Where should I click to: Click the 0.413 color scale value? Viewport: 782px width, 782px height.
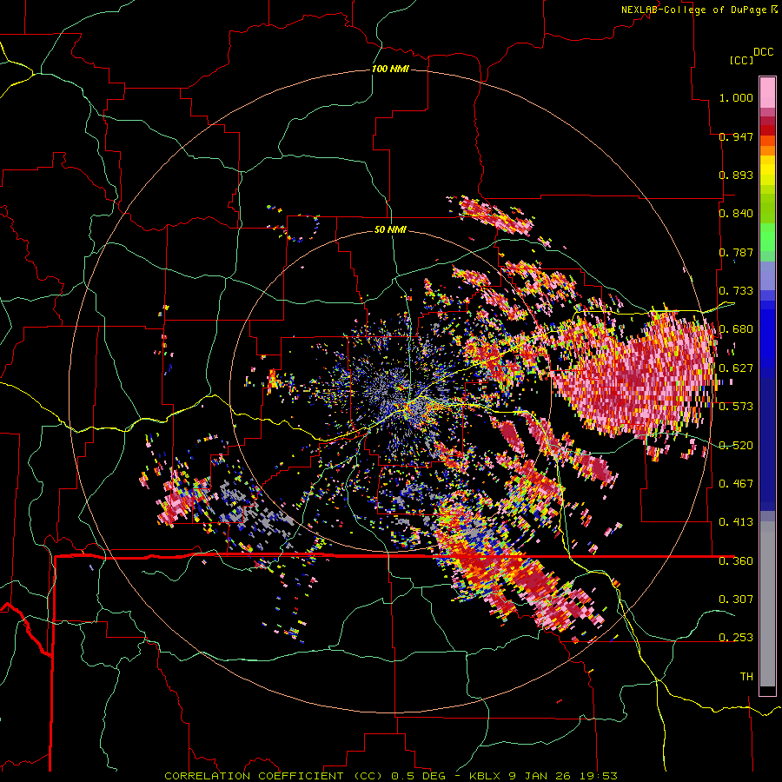736,522
